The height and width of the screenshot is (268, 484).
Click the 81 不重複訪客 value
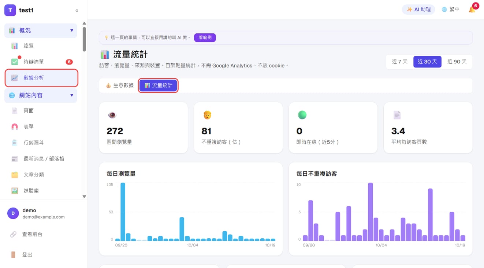point(206,131)
